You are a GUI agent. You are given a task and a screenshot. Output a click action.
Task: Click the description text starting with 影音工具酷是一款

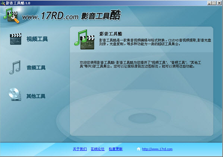click(x=155, y=42)
